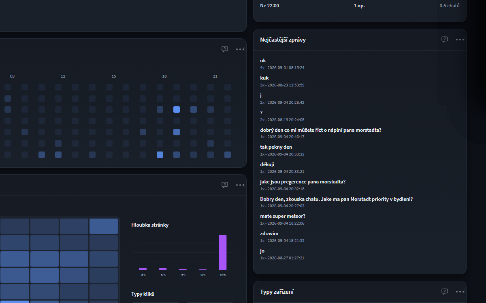Image resolution: width=486 pixels, height=303 pixels.
Task: Click help icon on the hourly heatmap card
Action: [x=225, y=49]
